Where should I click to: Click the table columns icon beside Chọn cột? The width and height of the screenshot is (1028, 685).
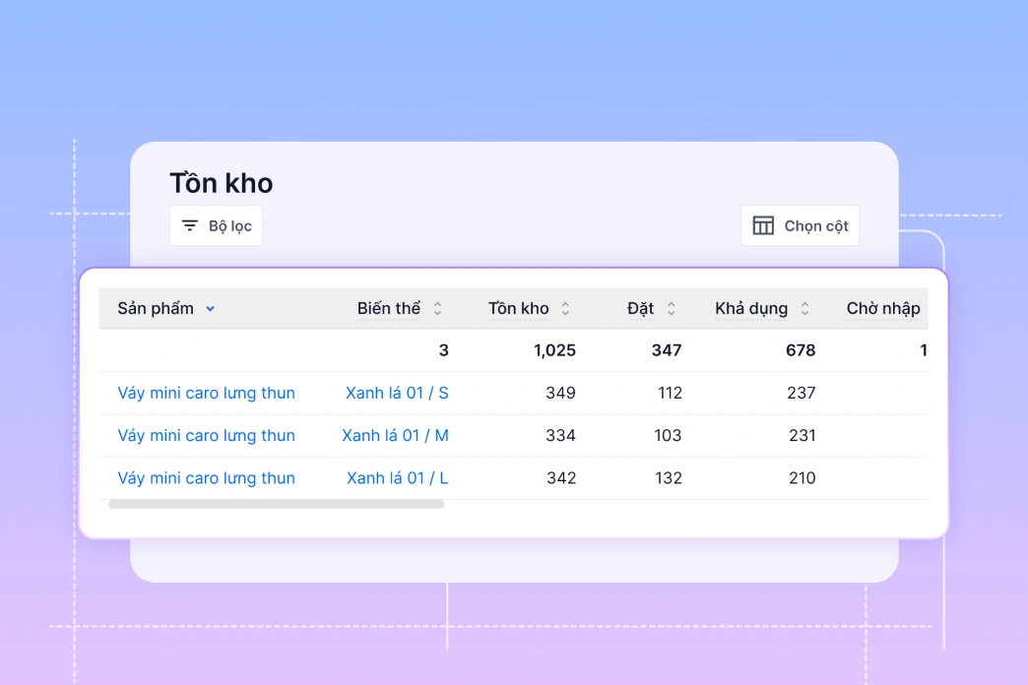pos(763,226)
